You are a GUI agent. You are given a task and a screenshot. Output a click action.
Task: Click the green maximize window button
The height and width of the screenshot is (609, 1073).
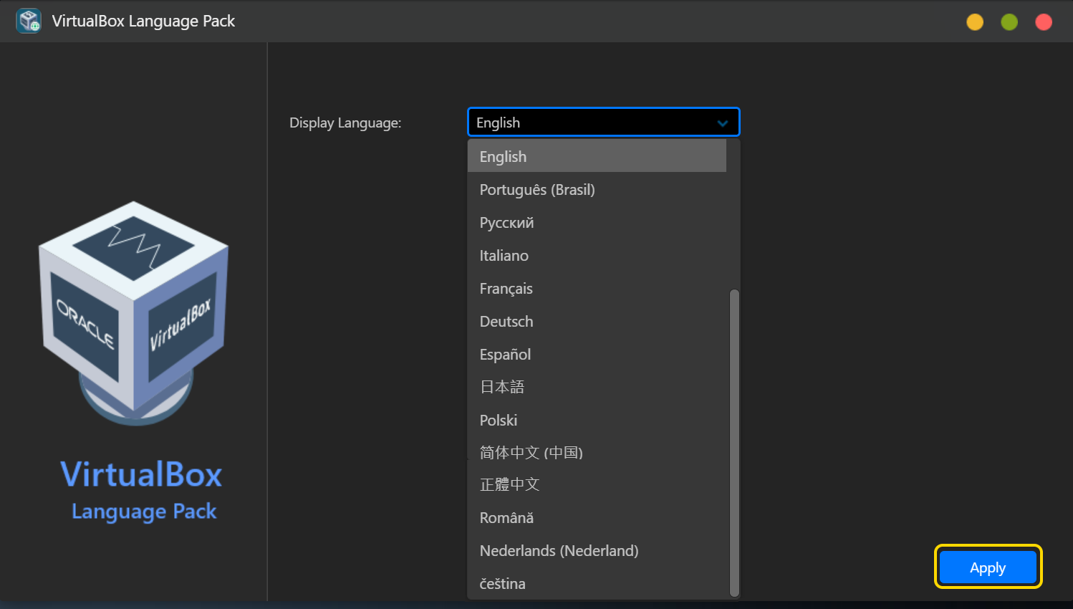pos(1009,22)
